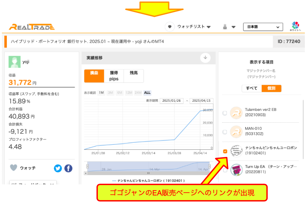Click the gray heart ウォッチ icon
Image resolution: width=307 pixels, height=204 pixels.
[14, 168]
